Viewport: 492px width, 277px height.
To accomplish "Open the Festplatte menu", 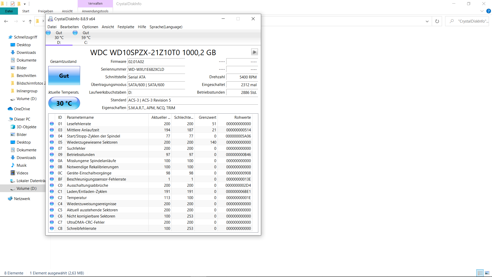I will [x=126, y=27].
